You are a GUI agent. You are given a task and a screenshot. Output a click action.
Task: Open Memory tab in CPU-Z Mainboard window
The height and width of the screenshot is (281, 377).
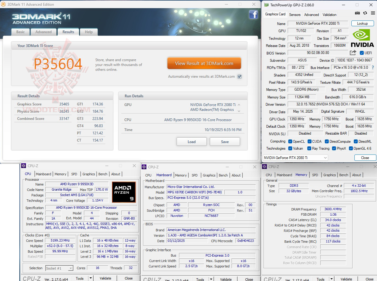[181, 175]
